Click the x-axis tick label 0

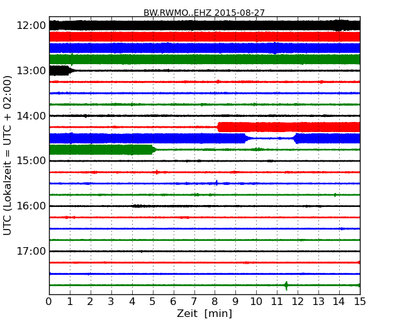(x=49, y=302)
